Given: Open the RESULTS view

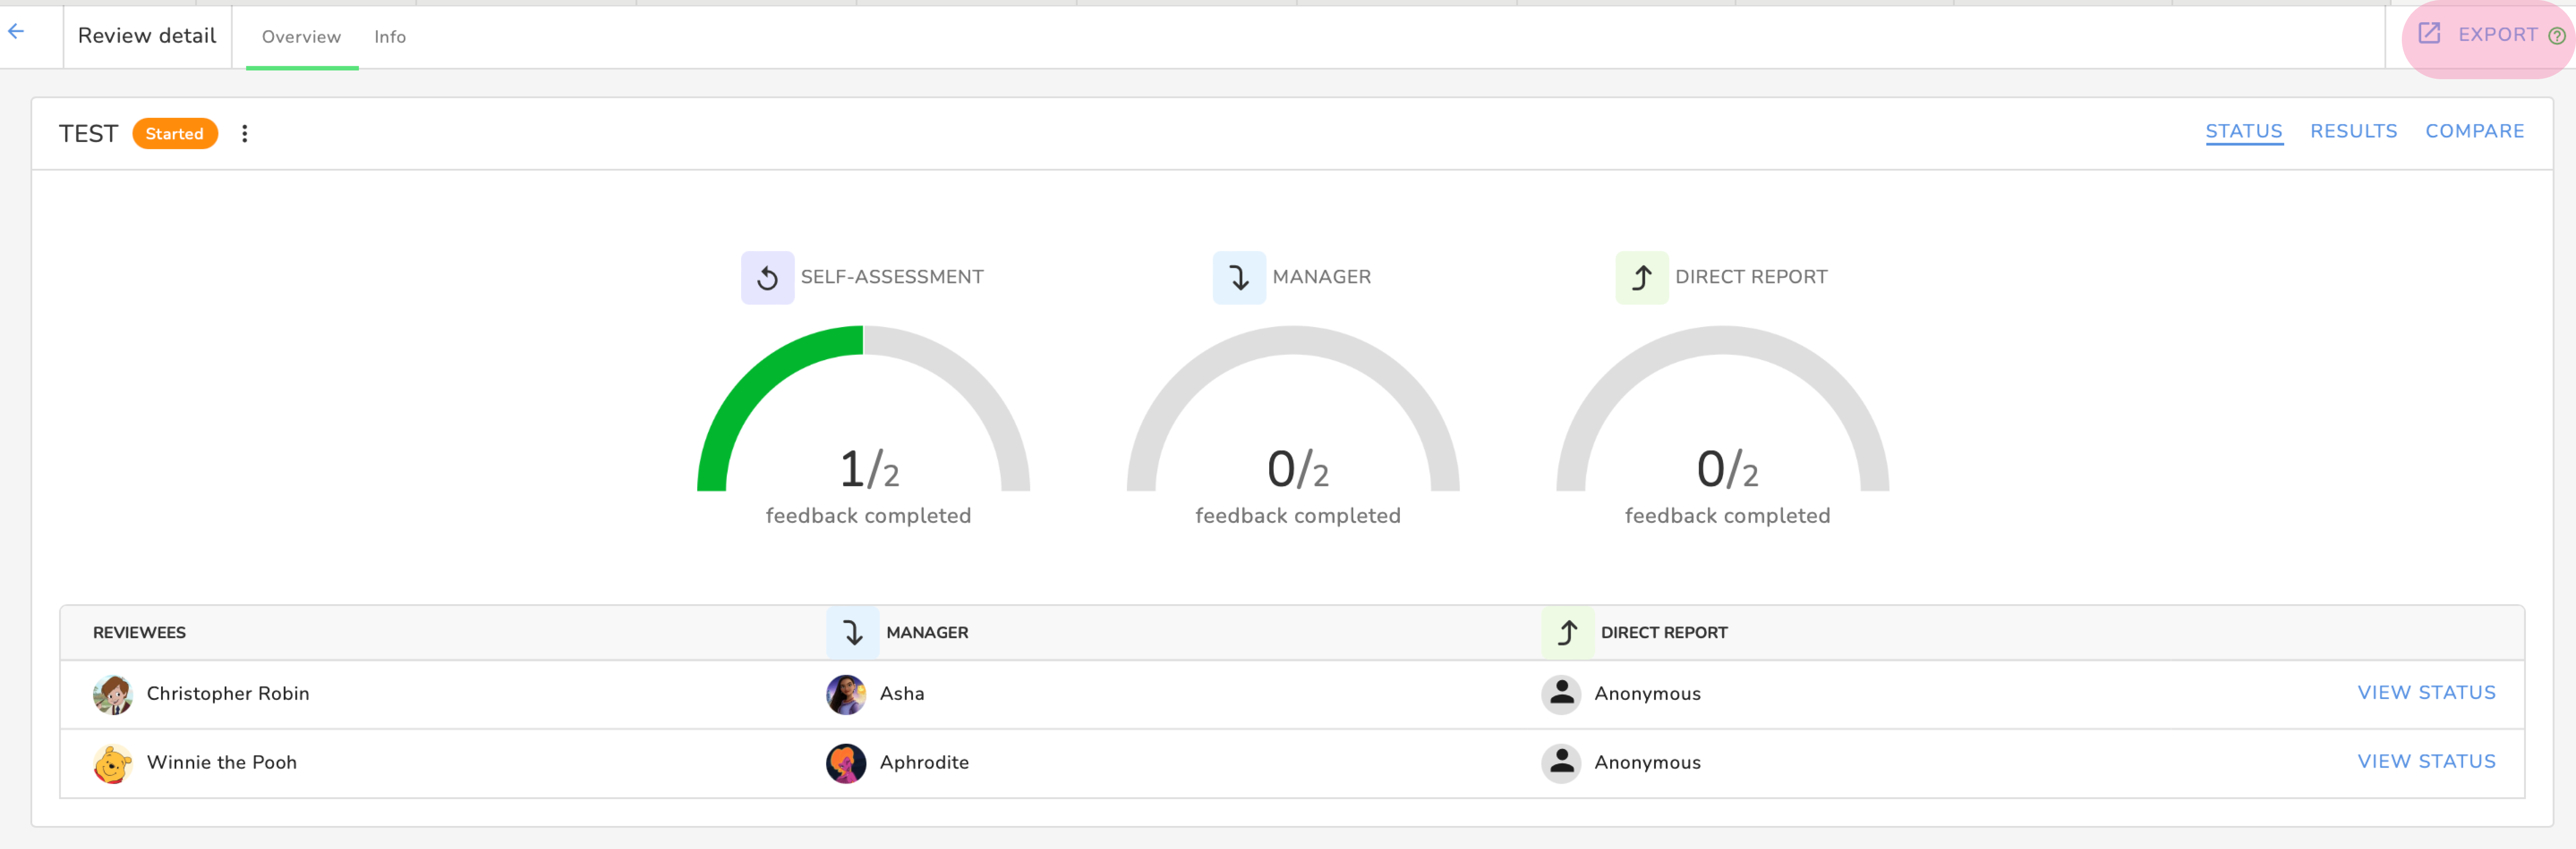Looking at the screenshot, I should point(2353,131).
